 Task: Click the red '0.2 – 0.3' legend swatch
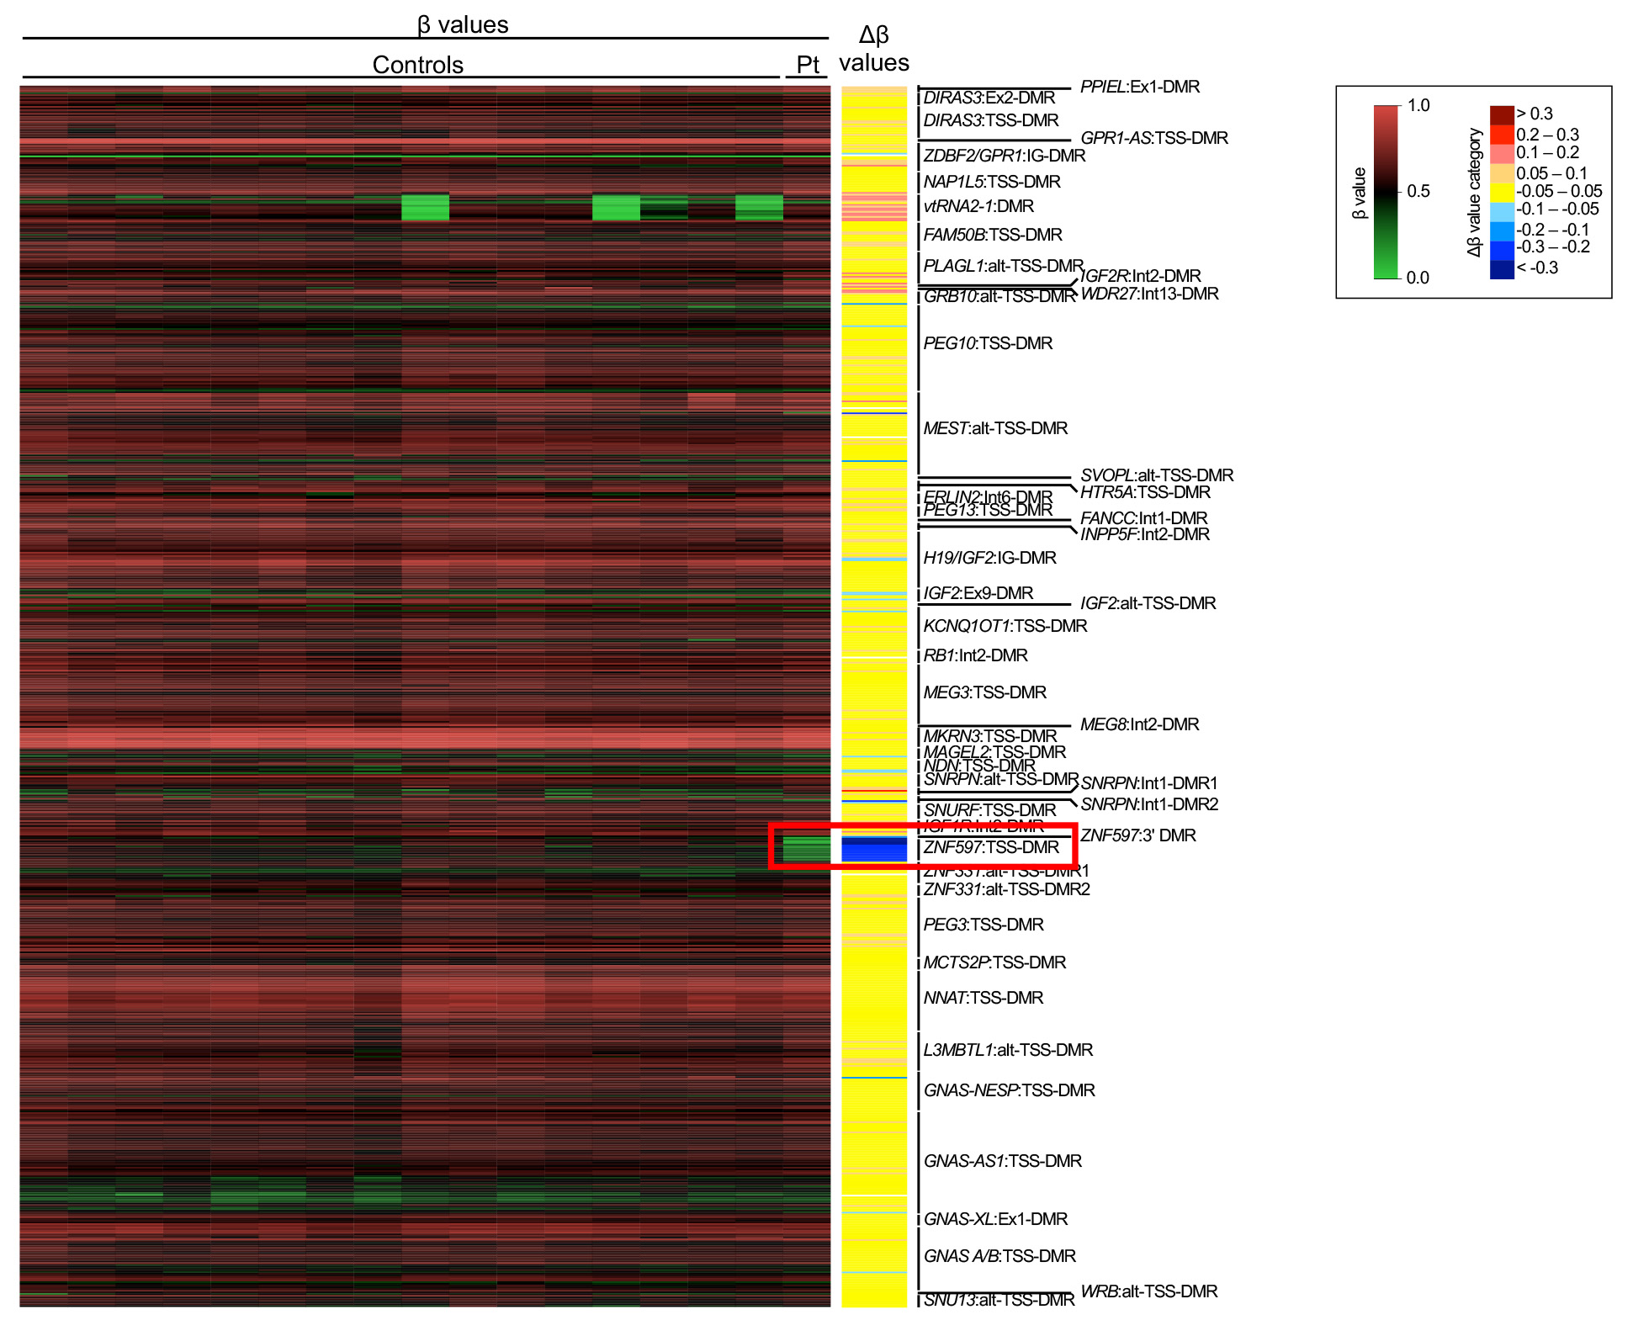click(x=1501, y=135)
